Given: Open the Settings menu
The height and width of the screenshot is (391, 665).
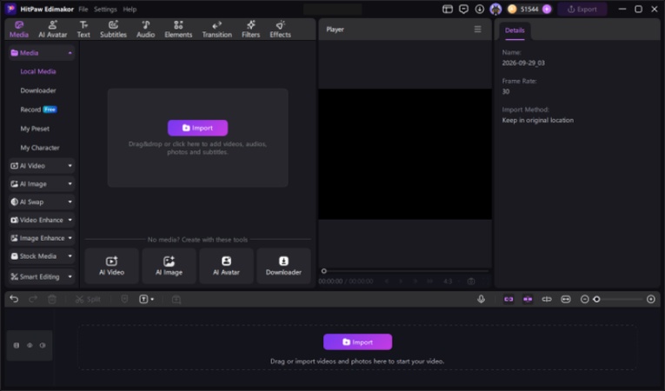Looking at the screenshot, I should point(105,9).
